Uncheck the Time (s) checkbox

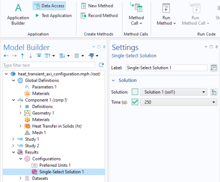click(x=135, y=102)
